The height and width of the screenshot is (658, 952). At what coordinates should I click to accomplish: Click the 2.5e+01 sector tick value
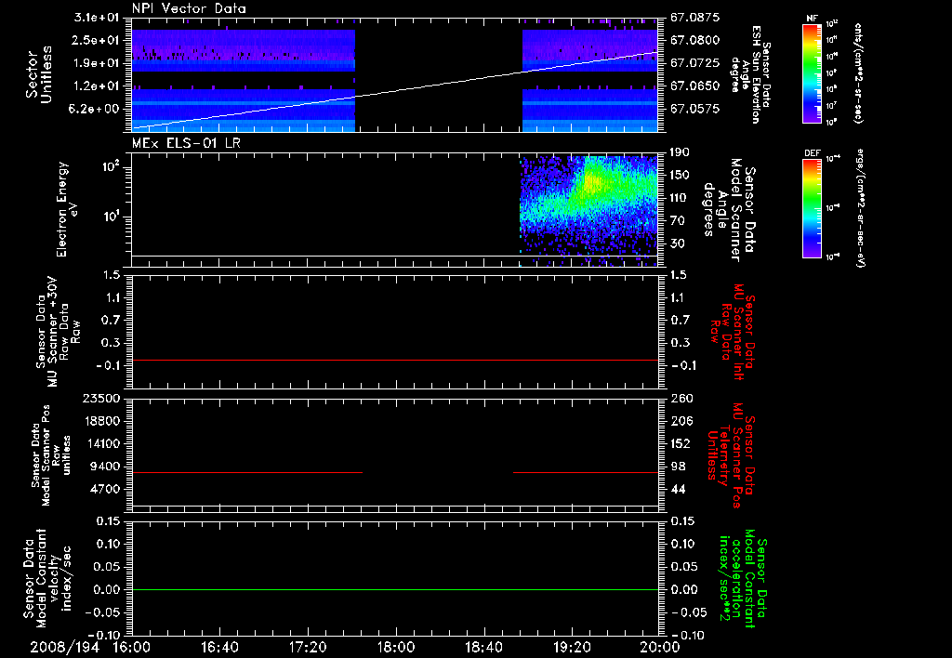click(96, 40)
